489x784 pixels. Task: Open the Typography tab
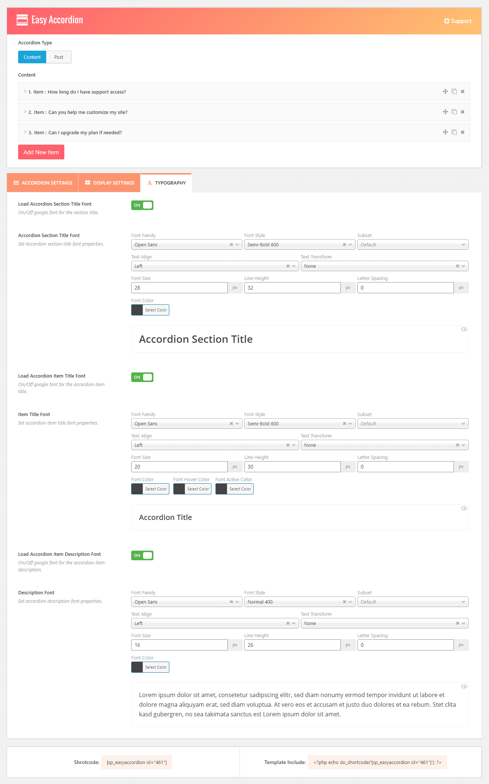166,183
